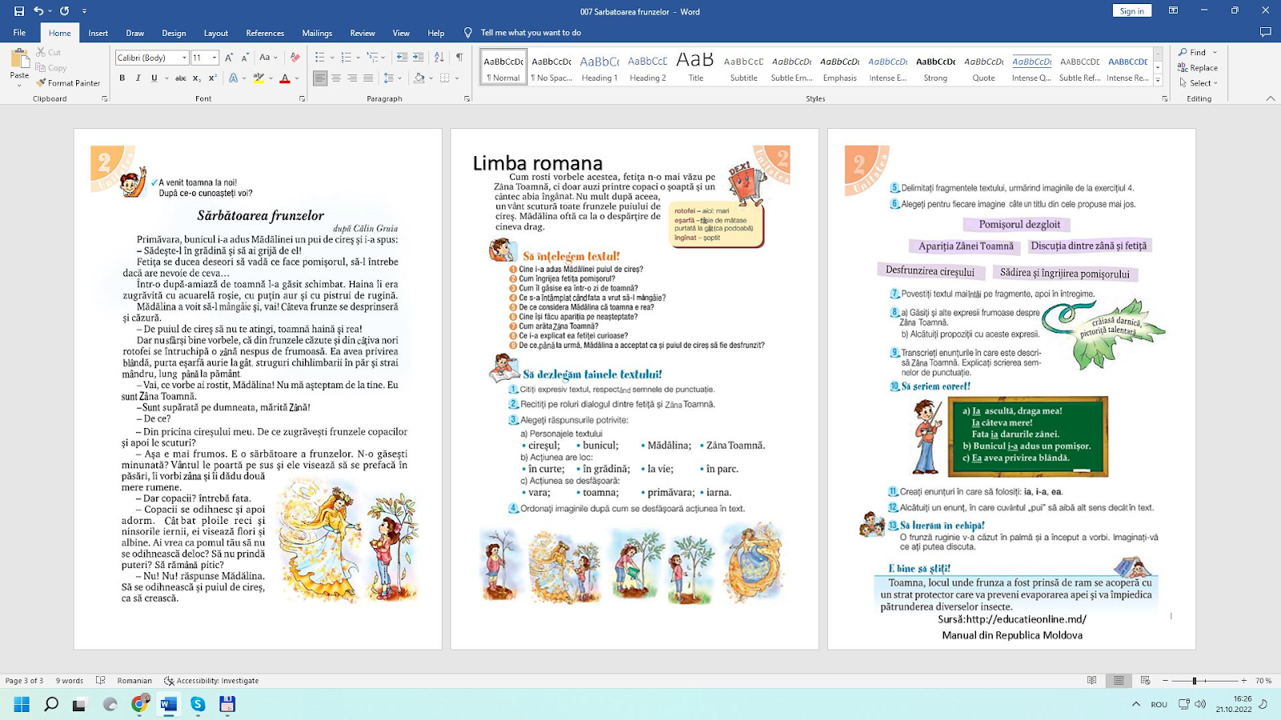Expand the Select dropdown in Editing
The width and height of the screenshot is (1281, 720).
(1199, 83)
